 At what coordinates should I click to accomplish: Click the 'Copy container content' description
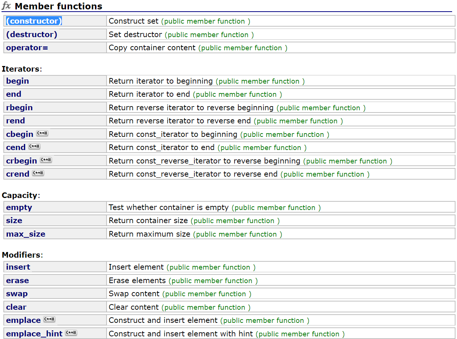click(152, 48)
